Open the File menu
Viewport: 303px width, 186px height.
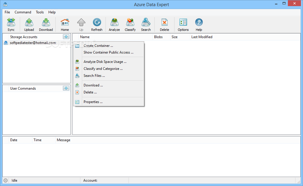coord(7,12)
